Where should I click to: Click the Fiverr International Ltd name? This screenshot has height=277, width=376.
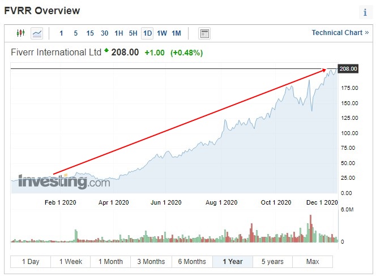(56, 52)
